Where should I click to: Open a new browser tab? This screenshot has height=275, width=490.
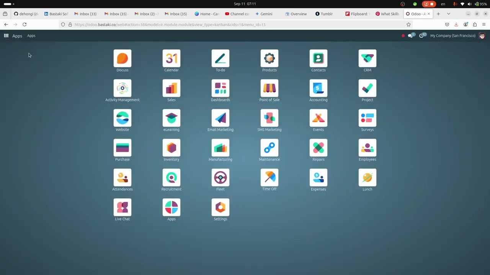(438, 14)
